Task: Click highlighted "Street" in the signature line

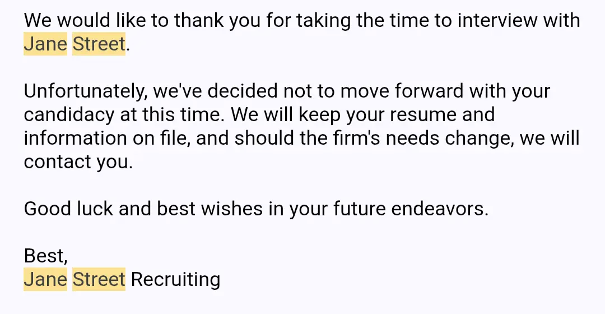Action: (99, 279)
